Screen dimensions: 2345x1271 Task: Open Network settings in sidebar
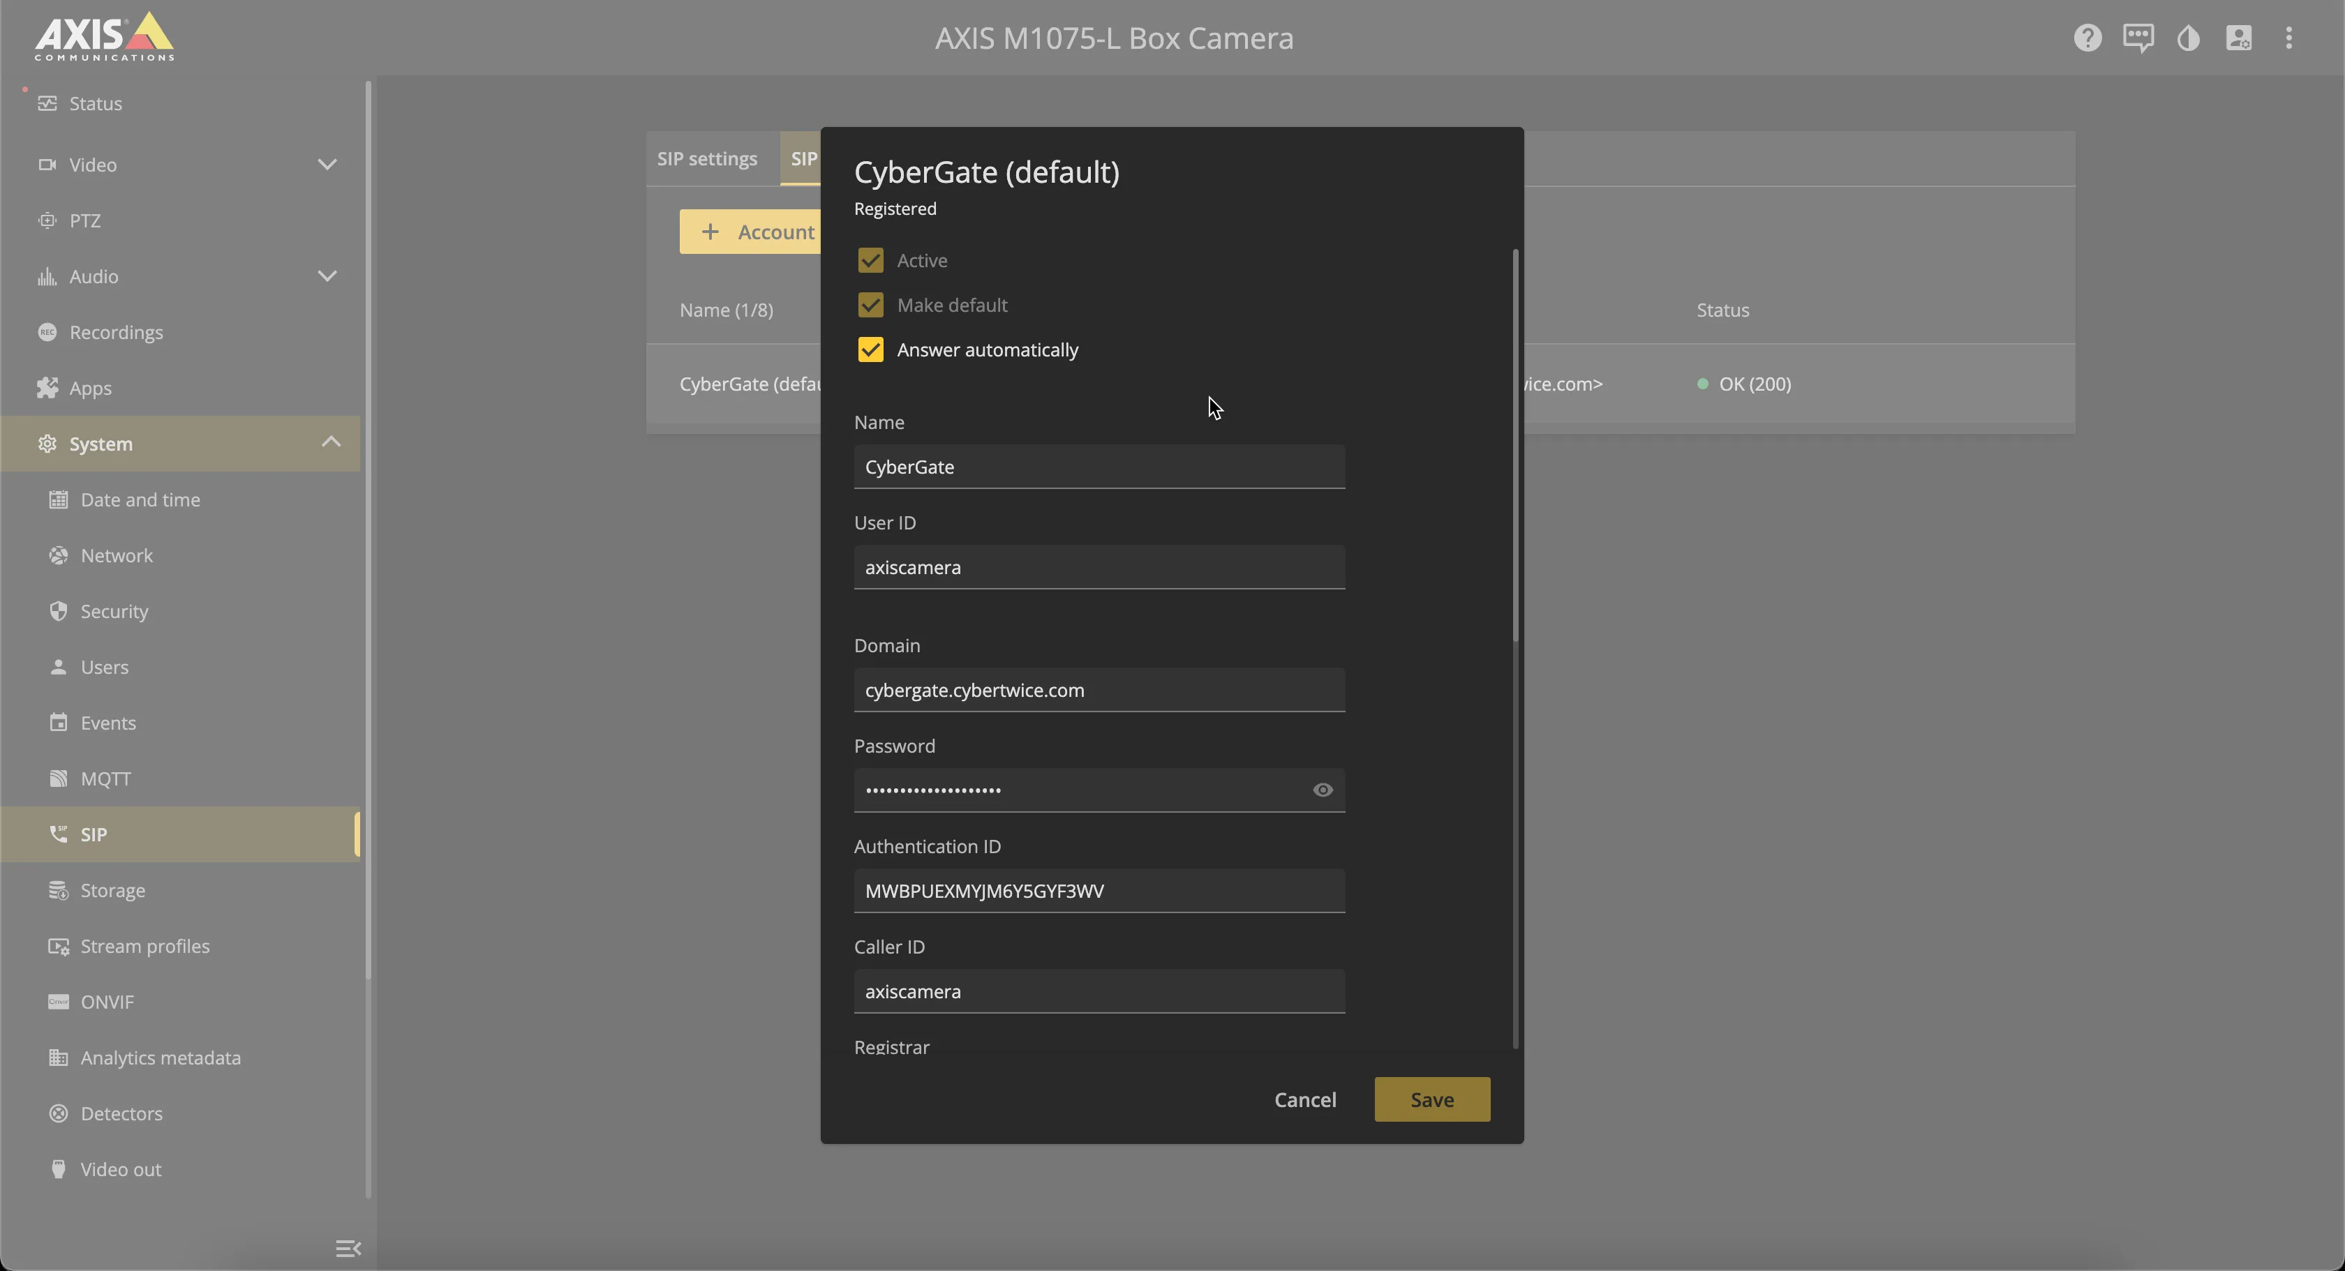click(180, 555)
